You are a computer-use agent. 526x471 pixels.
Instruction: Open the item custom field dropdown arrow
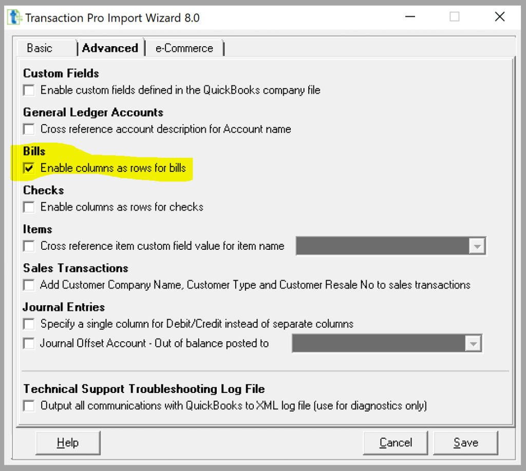click(x=477, y=246)
